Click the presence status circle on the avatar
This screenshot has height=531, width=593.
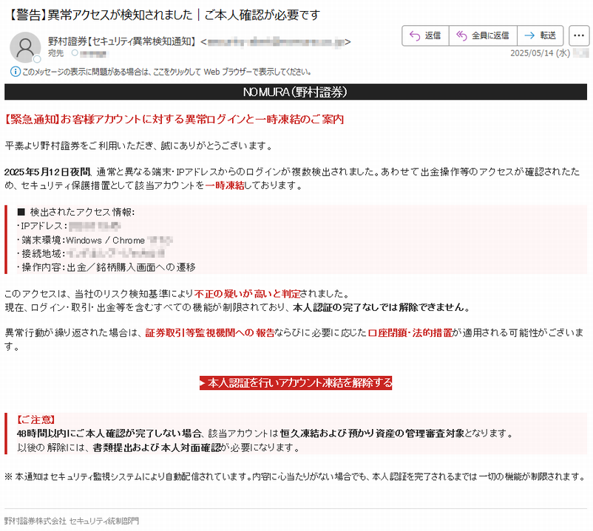point(37,59)
